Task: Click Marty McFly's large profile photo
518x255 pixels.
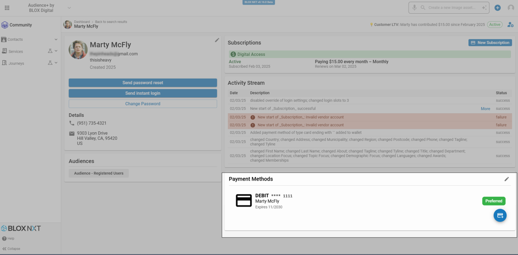Action: tap(78, 50)
